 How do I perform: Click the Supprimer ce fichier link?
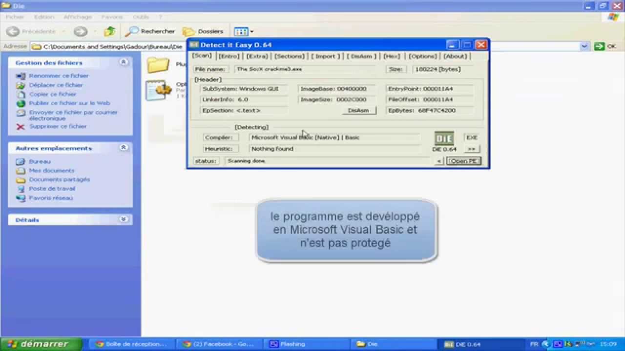point(58,126)
